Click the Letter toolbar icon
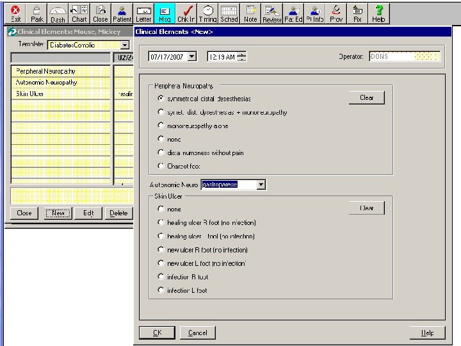 click(143, 14)
